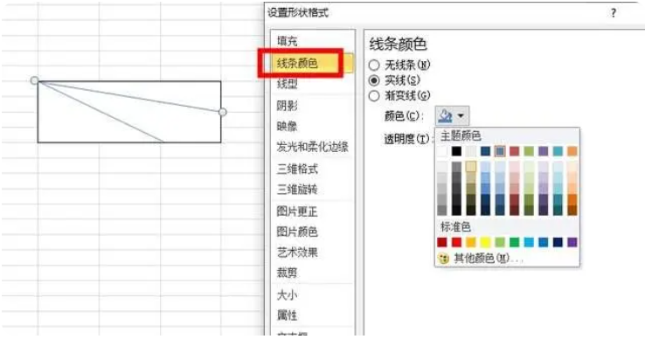Pick the black theme color swatch

(x=456, y=151)
